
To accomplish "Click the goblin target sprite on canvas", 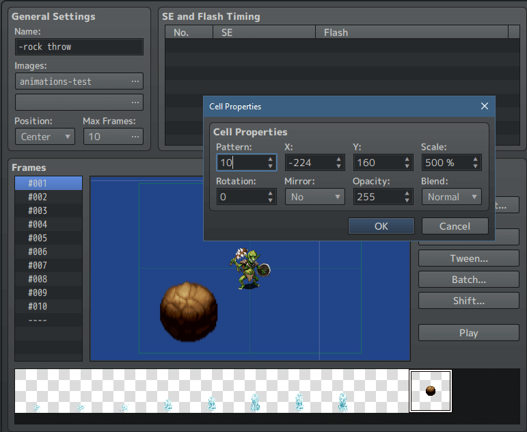I will 250,269.
